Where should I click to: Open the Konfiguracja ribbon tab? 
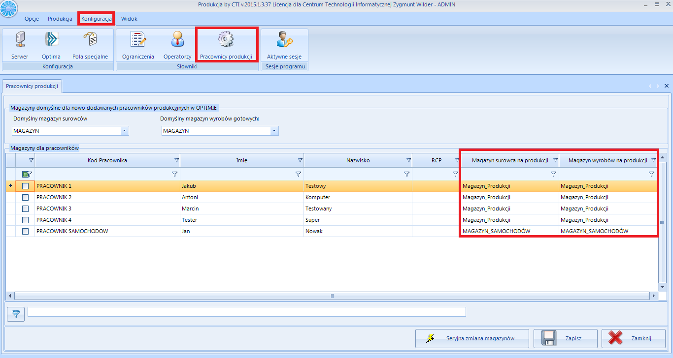point(97,19)
